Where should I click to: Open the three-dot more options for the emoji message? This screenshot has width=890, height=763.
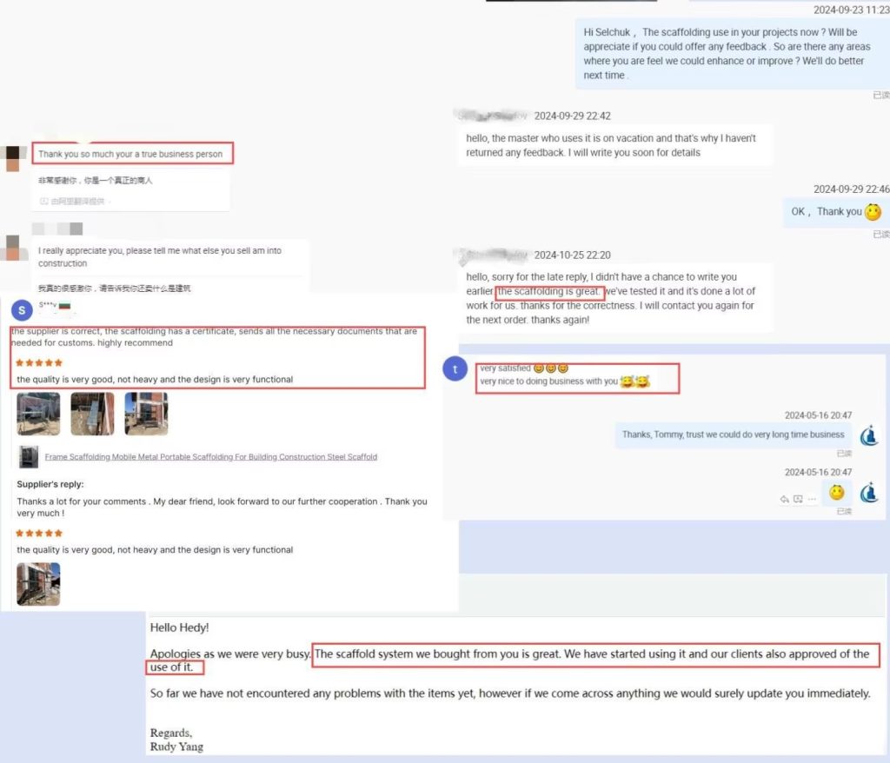[x=813, y=500]
